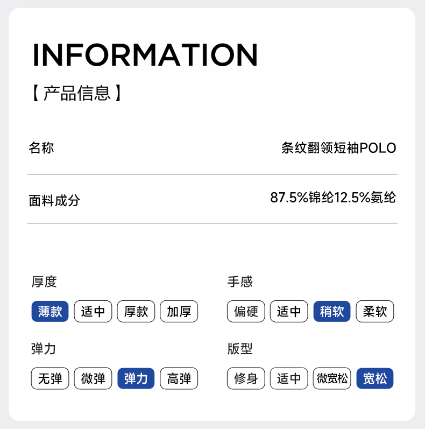
Task: Choose the 偏硬 hand-feel option
Action: 246,312
